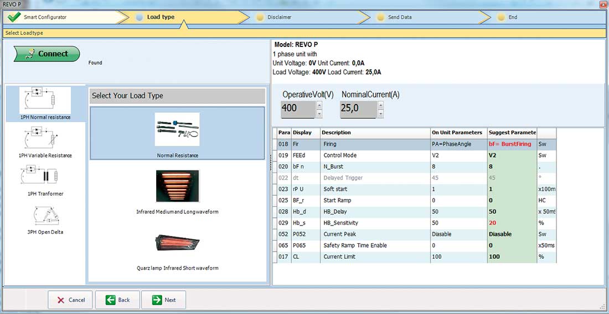Select the Delayed Trigger description cell
609x314 pixels.
(375, 178)
